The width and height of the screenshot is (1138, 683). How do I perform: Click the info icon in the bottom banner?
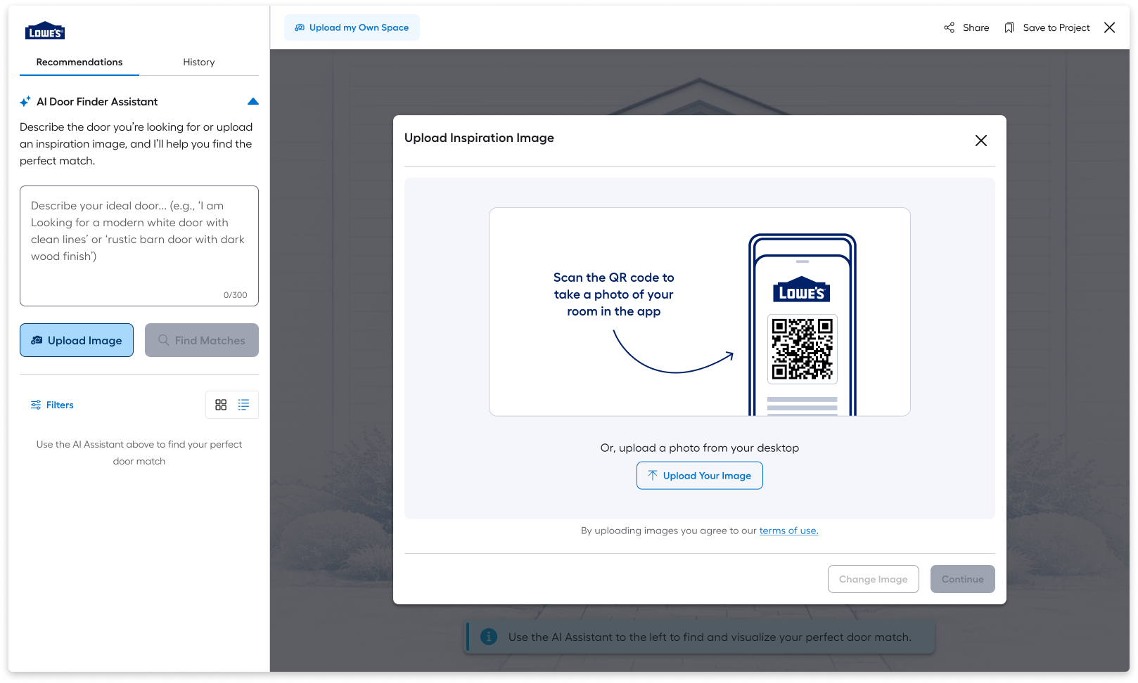489,637
